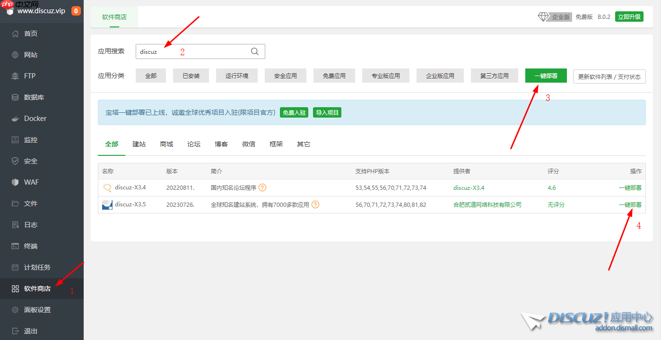Click the help icon next to 国内知名论坛程序

pos(262,187)
